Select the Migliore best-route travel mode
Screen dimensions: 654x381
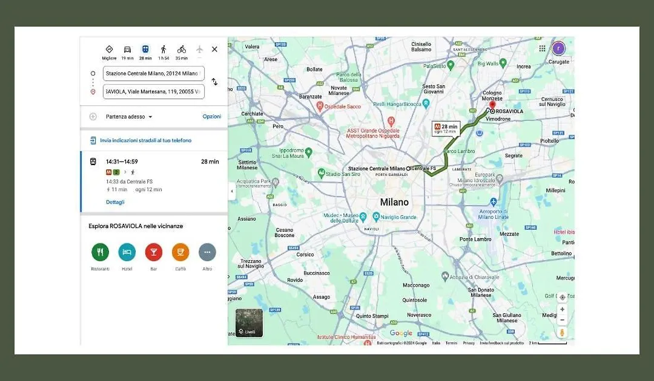tap(109, 53)
